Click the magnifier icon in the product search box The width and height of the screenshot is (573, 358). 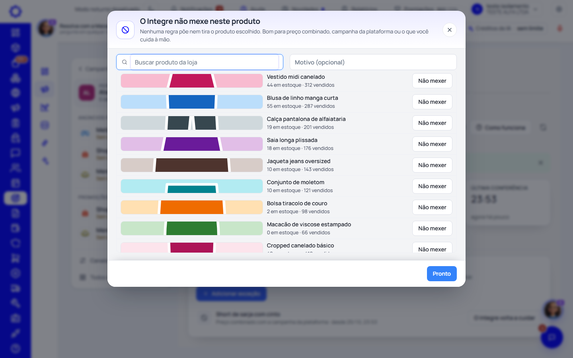coord(125,62)
